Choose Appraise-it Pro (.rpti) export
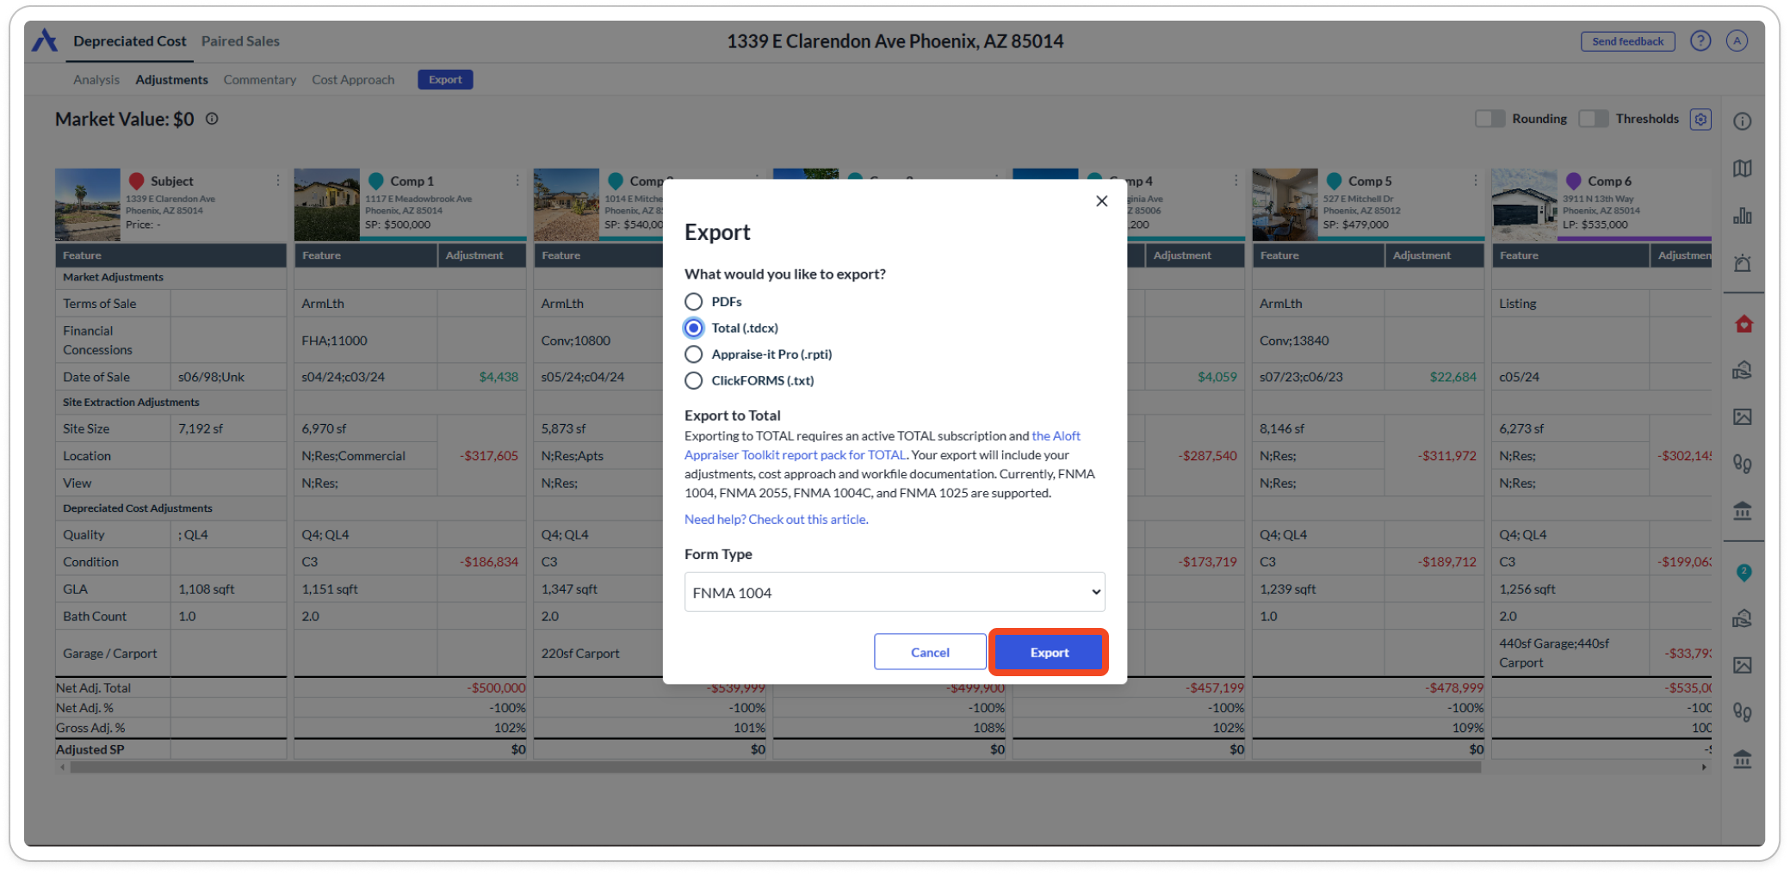1790x874 pixels. (693, 354)
